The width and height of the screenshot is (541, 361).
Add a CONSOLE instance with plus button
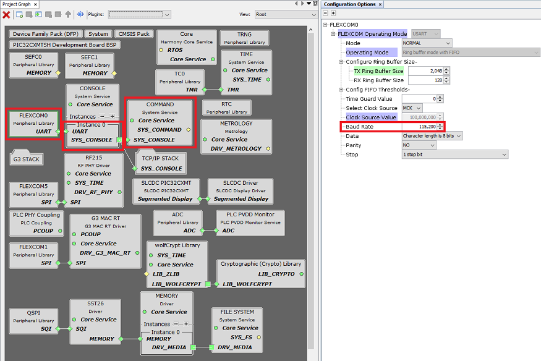click(x=112, y=116)
